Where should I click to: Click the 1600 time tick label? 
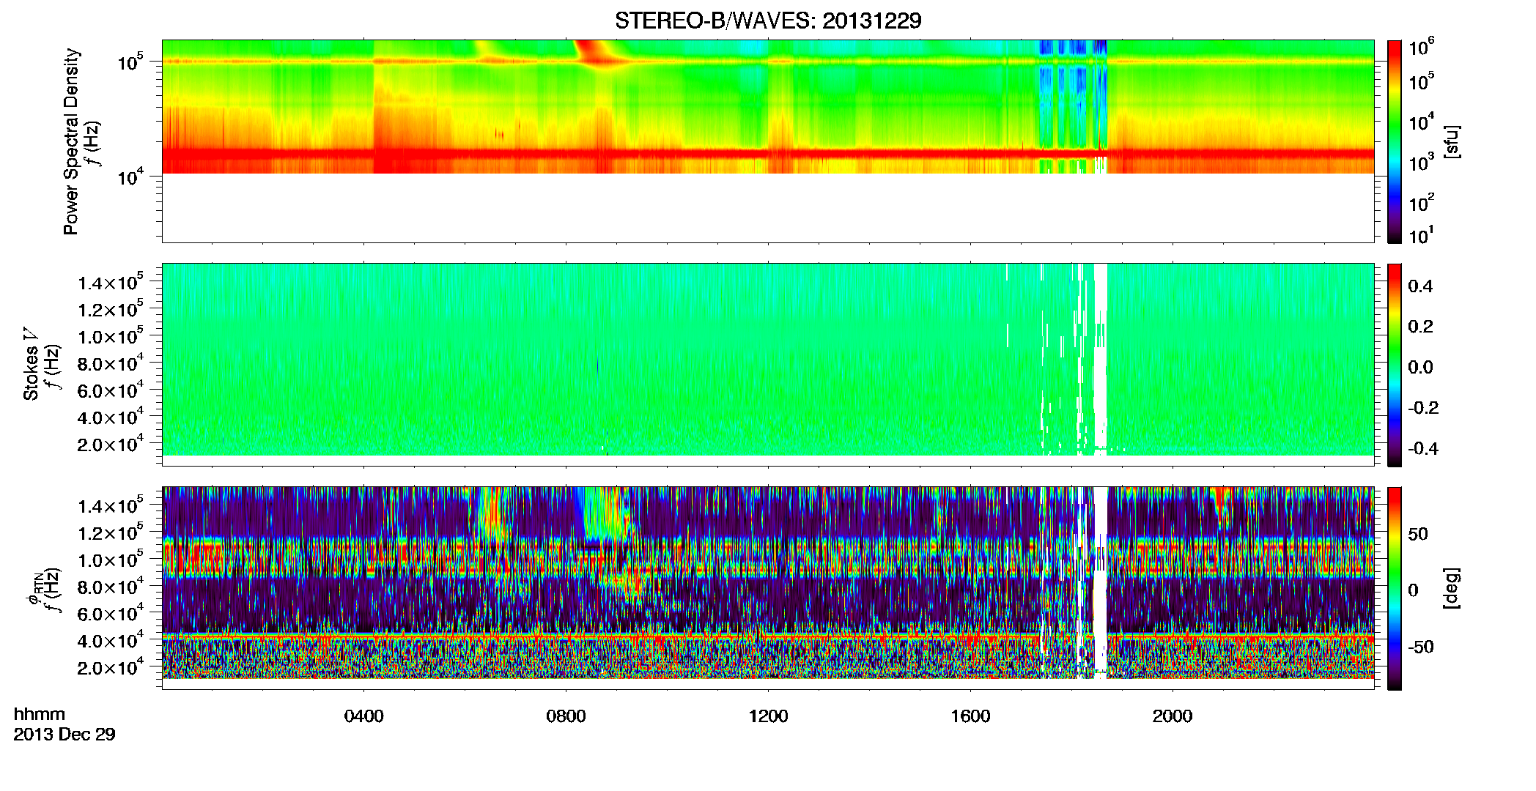tap(970, 716)
